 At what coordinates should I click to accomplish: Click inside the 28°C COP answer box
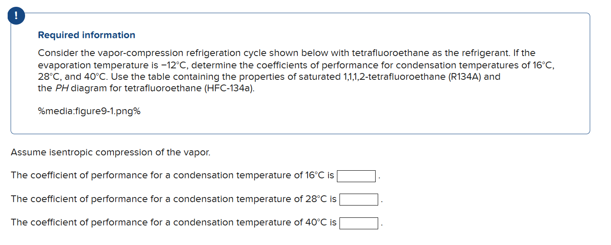(x=358, y=199)
